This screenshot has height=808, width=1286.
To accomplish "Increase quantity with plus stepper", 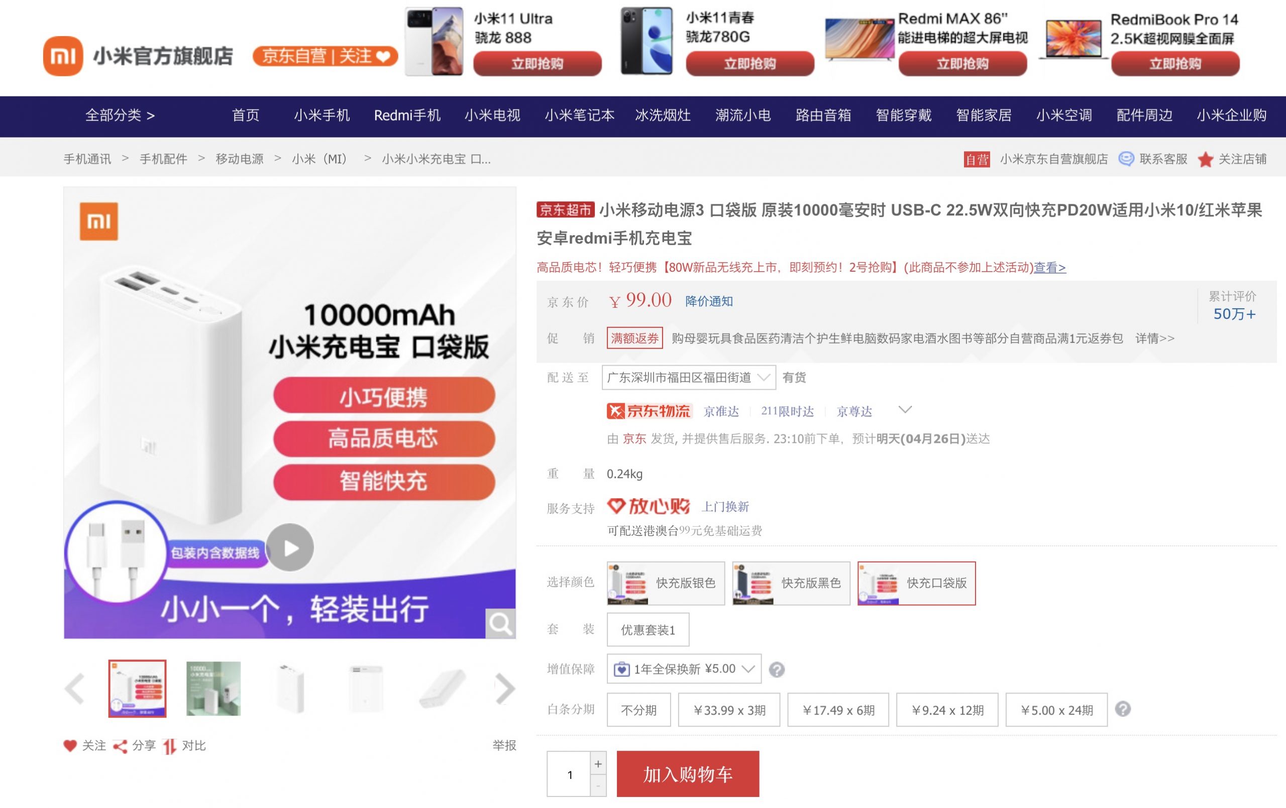I will click(598, 764).
